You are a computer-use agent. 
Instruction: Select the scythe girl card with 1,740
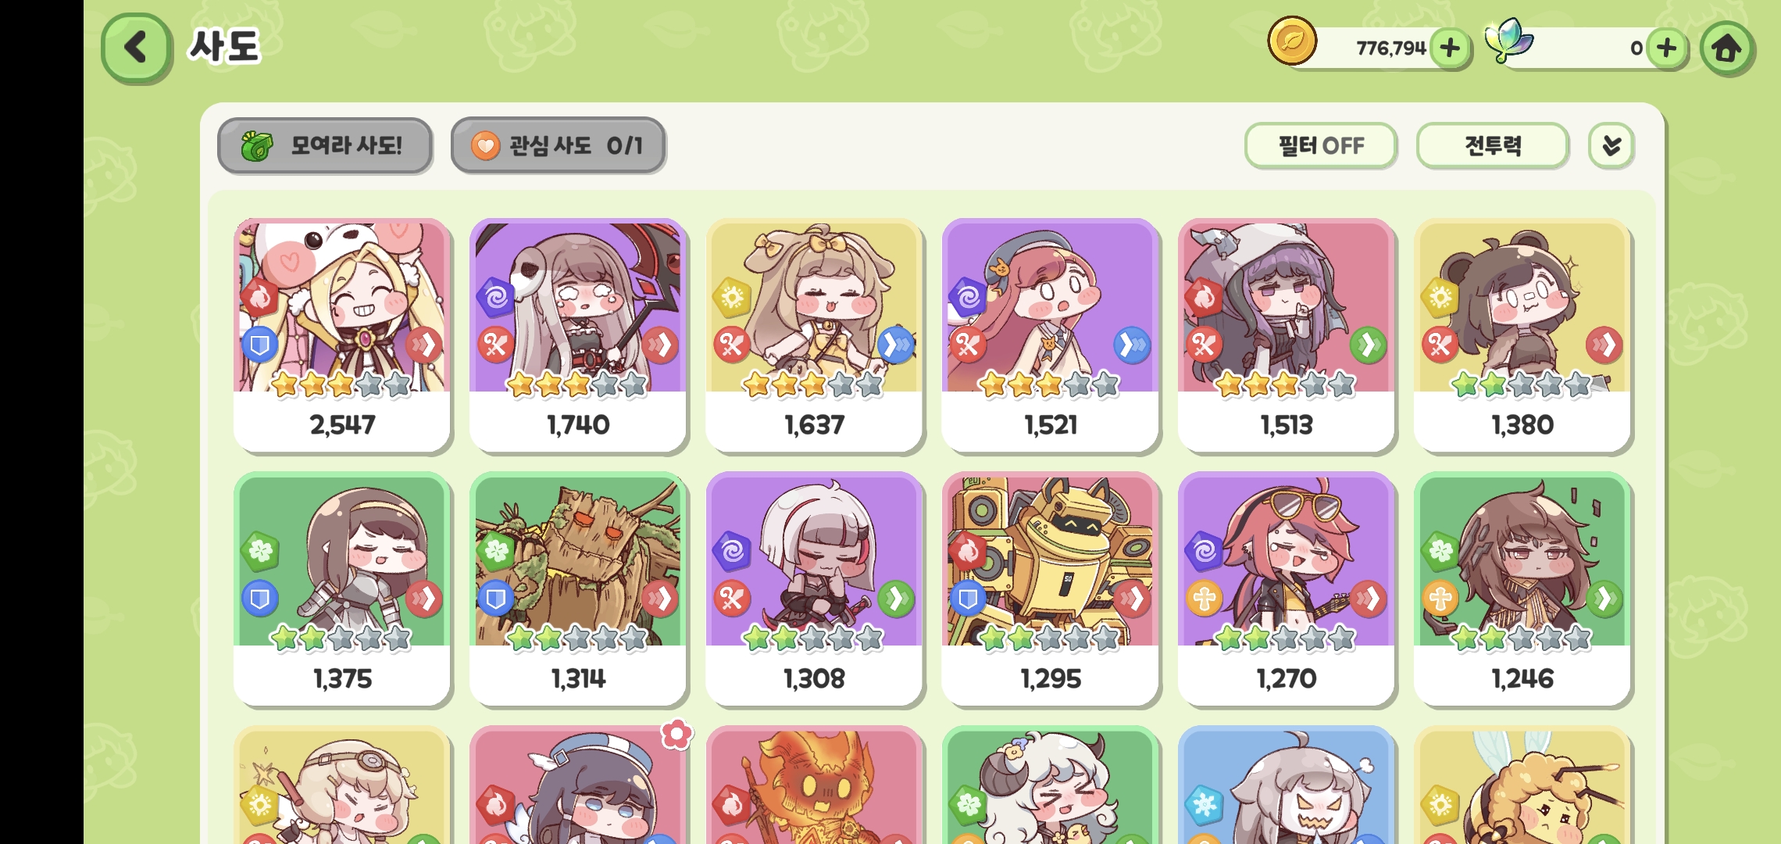coord(578,336)
